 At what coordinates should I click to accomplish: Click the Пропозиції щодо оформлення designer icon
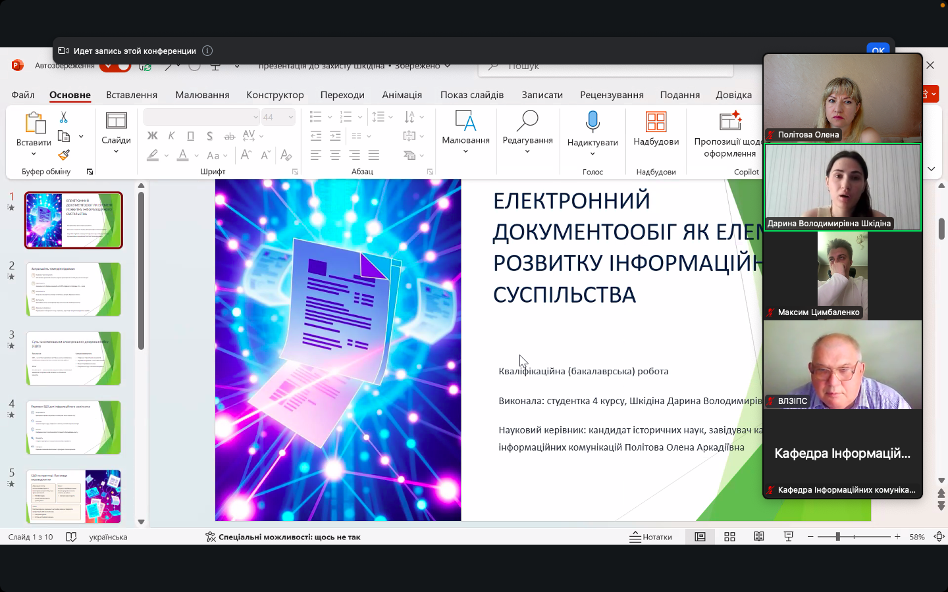[x=729, y=122]
